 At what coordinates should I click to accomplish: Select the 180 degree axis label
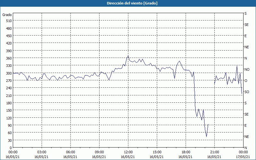click(x=9, y=103)
